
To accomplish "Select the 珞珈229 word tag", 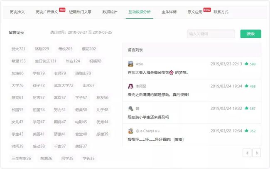I will tap(42, 49).
